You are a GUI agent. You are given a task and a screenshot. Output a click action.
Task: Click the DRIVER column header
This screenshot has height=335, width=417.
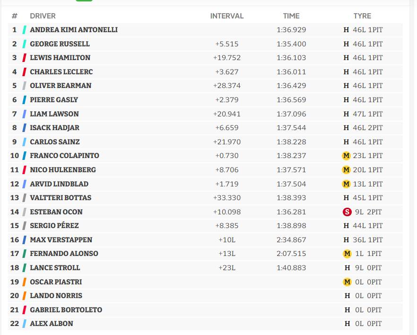pos(43,16)
